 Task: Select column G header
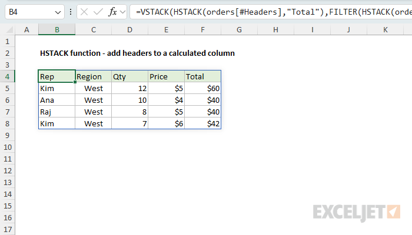coord(239,30)
